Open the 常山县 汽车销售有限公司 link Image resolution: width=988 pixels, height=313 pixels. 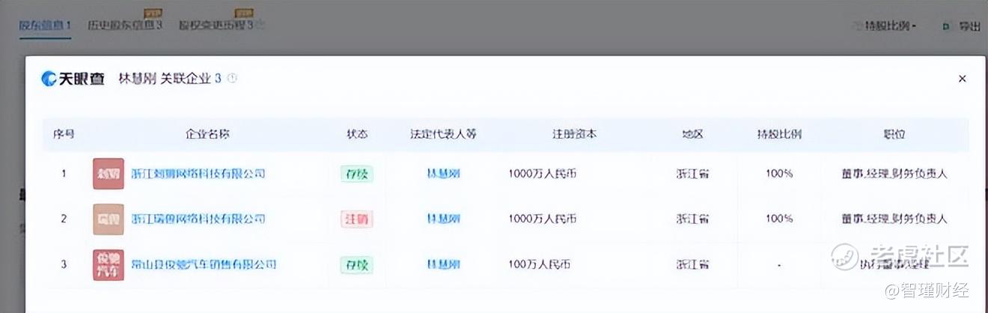[x=204, y=264]
